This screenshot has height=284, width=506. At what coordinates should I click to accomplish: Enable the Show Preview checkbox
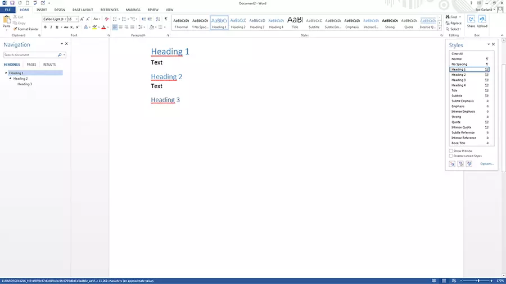[451, 151]
